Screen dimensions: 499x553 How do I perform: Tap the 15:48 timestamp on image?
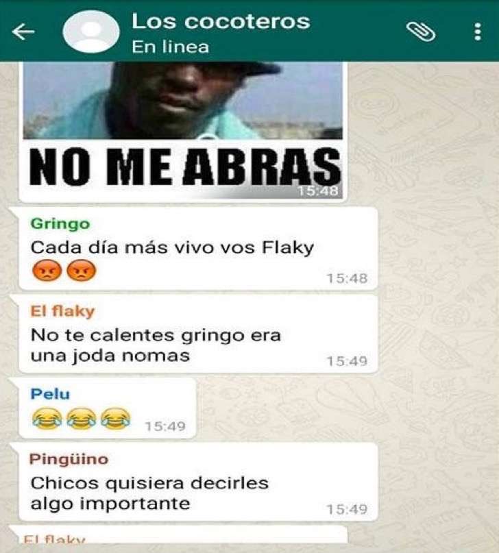(318, 191)
